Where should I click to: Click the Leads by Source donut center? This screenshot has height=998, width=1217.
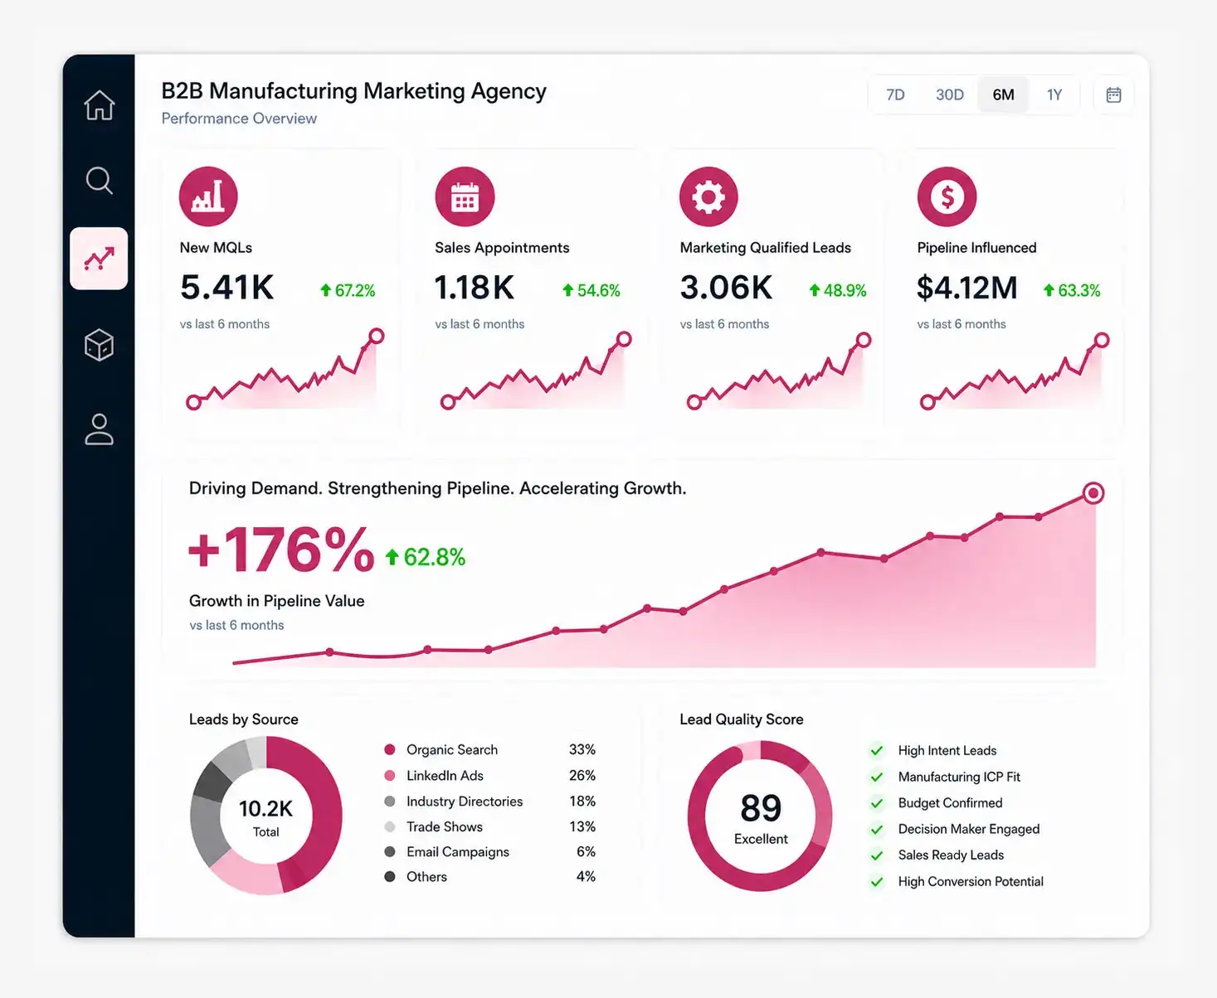[x=265, y=817]
